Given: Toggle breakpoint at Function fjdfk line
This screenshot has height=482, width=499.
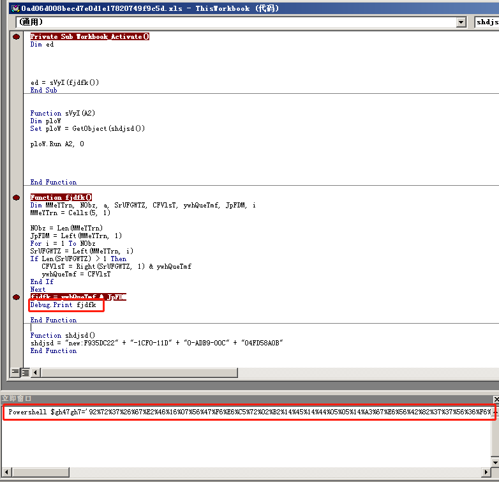Looking at the screenshot, I should (x=16, y=198).
